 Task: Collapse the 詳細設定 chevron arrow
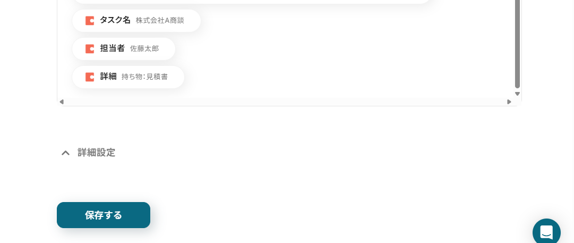coord(65,153)
